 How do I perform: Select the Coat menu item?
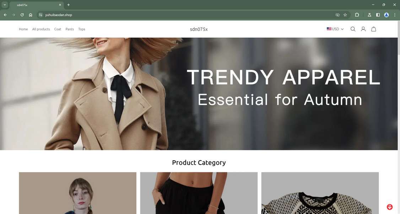point(58,29)
